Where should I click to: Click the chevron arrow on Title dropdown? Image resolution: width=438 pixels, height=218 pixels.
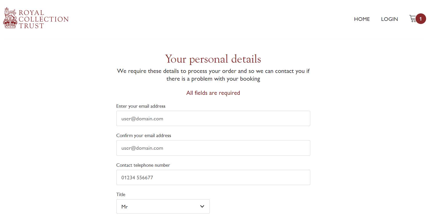point(202,206)
